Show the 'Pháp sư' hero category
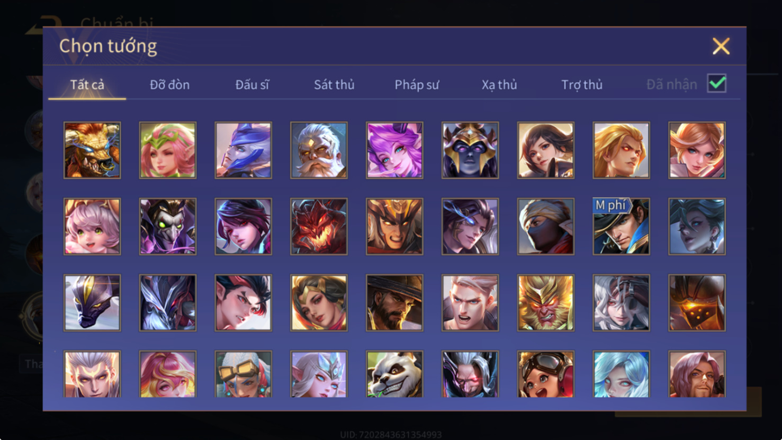782x440 pixels. click(x=417, y=85)
